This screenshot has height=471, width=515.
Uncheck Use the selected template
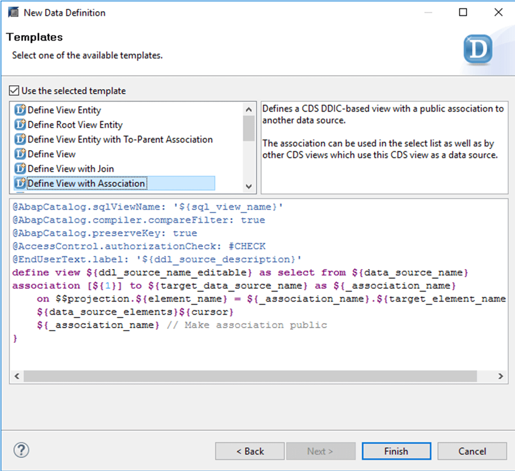pyautogui.click(x=14, y=91)
